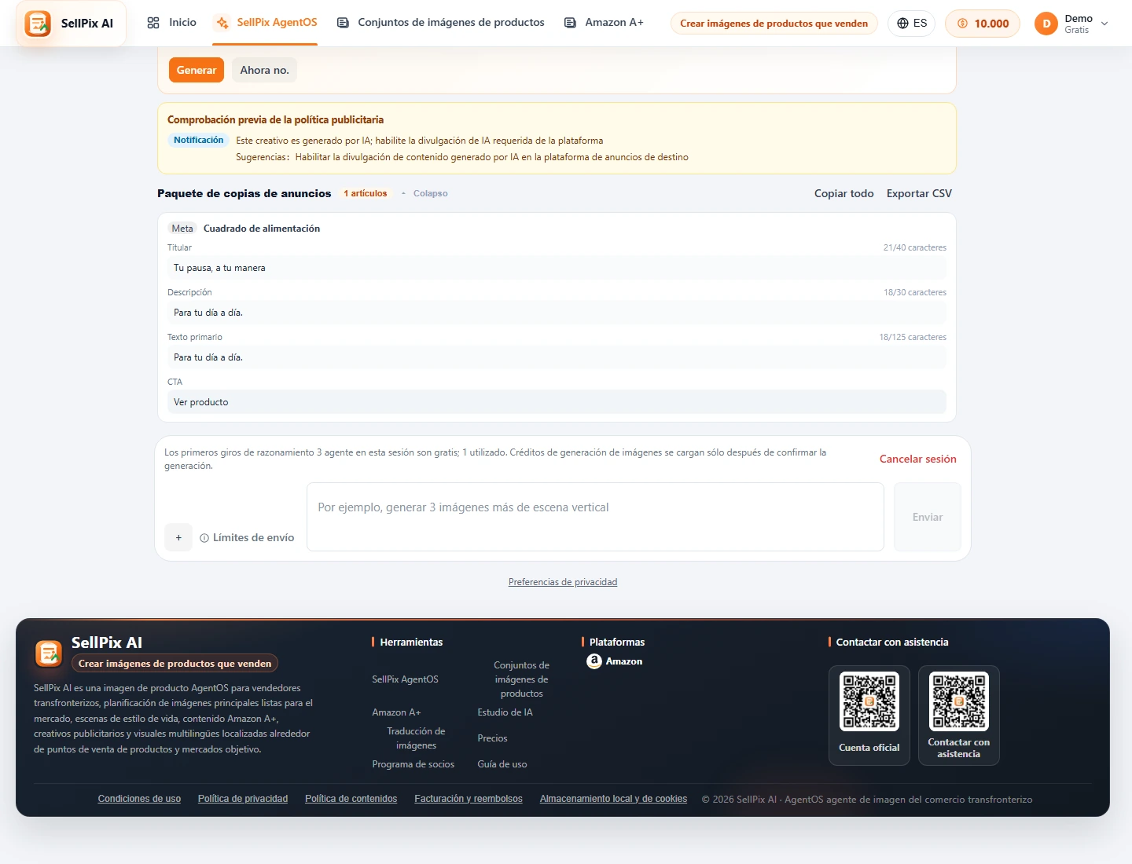Focus the agent prompt text box
1132x864 pixels.
pos(595,517)
